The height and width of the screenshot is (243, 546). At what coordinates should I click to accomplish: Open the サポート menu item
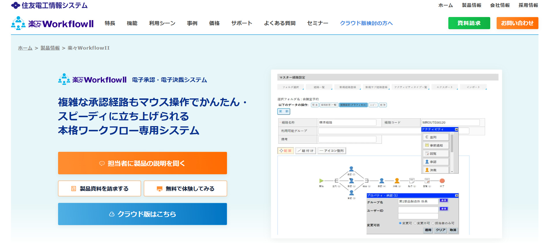coord(242,23)
